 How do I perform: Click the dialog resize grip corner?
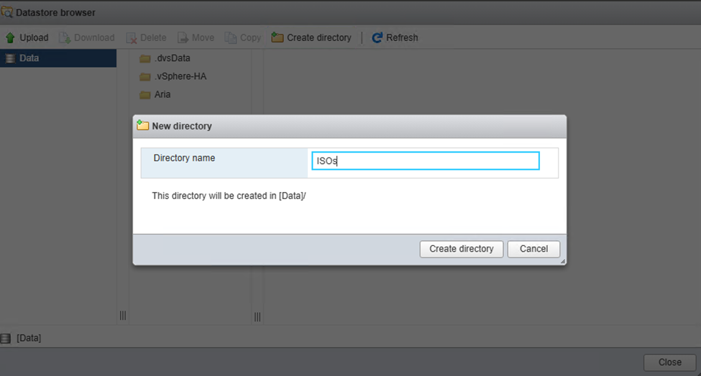(562, 261)
